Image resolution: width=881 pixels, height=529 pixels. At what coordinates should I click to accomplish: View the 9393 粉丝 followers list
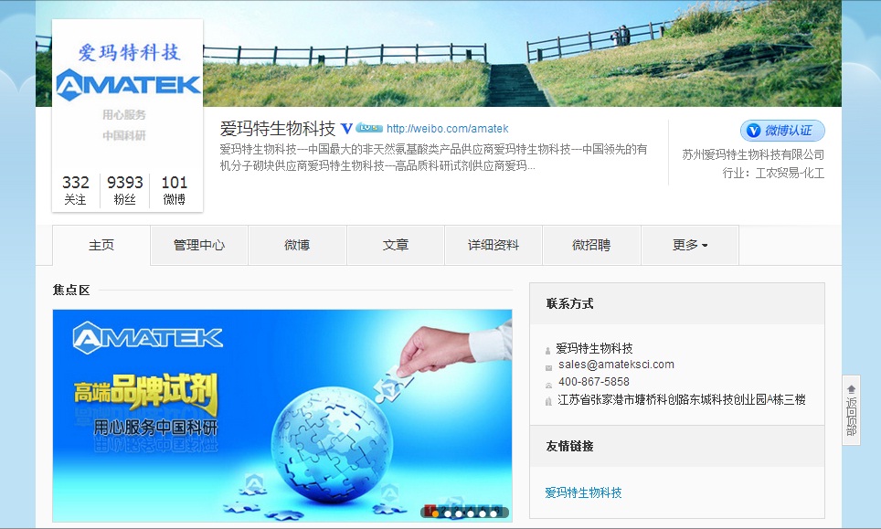point(125,190)
